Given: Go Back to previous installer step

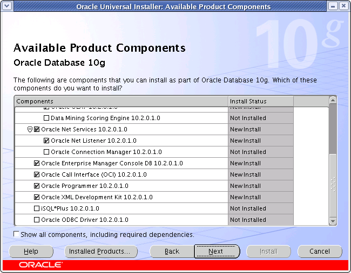Looking at the screenshot, I should tap(172, 251).
